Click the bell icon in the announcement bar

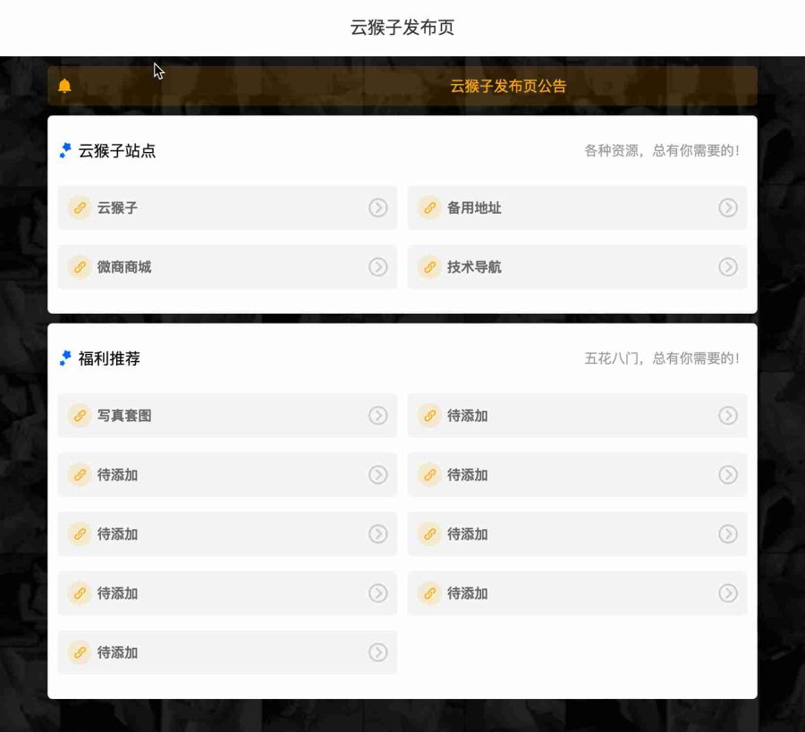(x=62, y=86)
